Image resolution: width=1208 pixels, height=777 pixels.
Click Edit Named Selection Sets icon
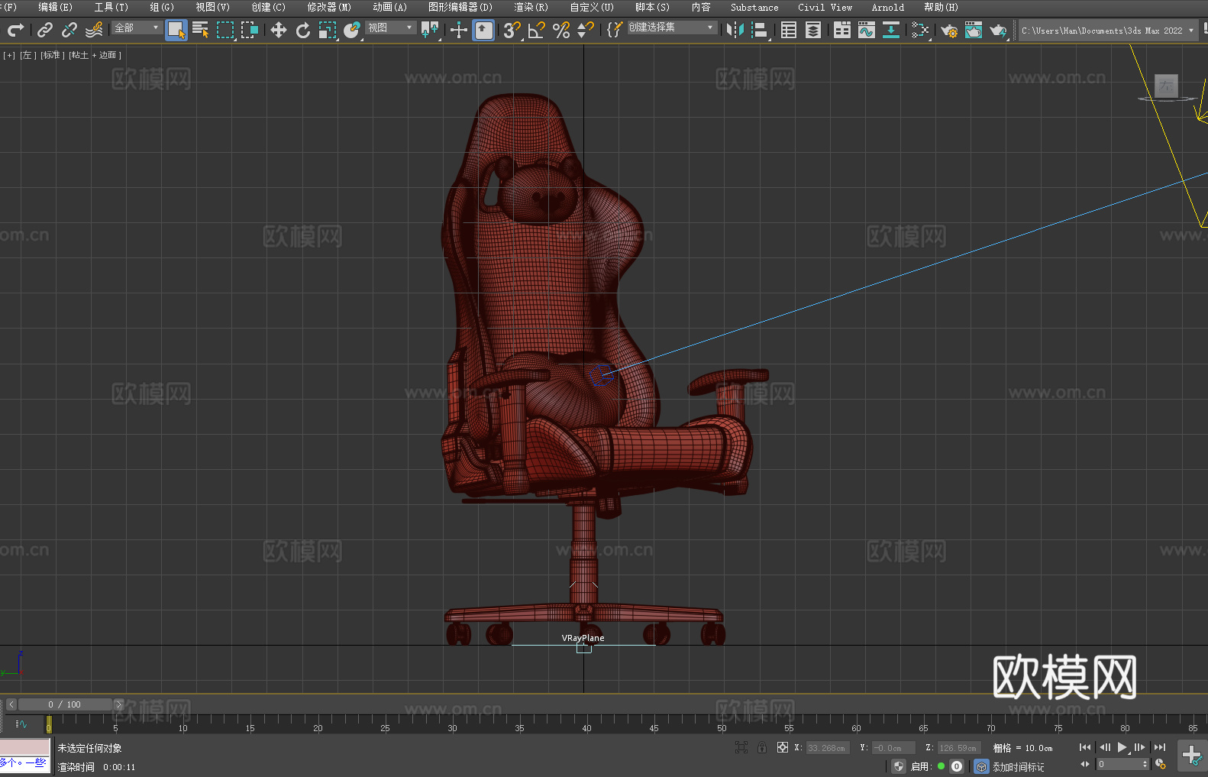click(x=615, y=30)
